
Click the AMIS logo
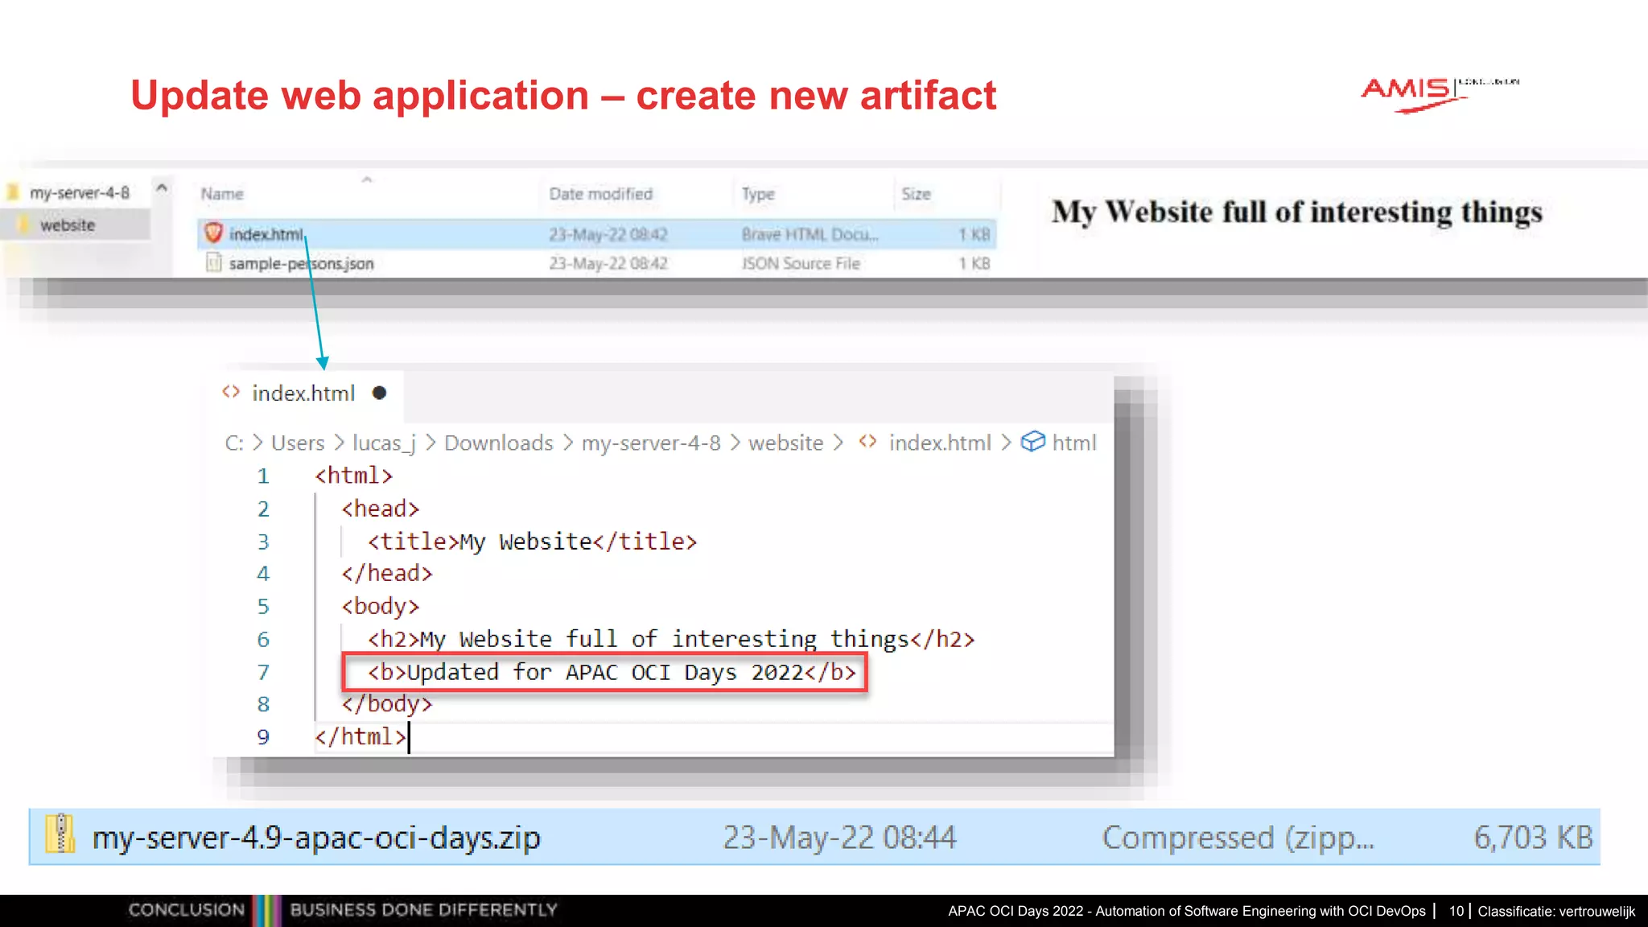(1440, 94)
